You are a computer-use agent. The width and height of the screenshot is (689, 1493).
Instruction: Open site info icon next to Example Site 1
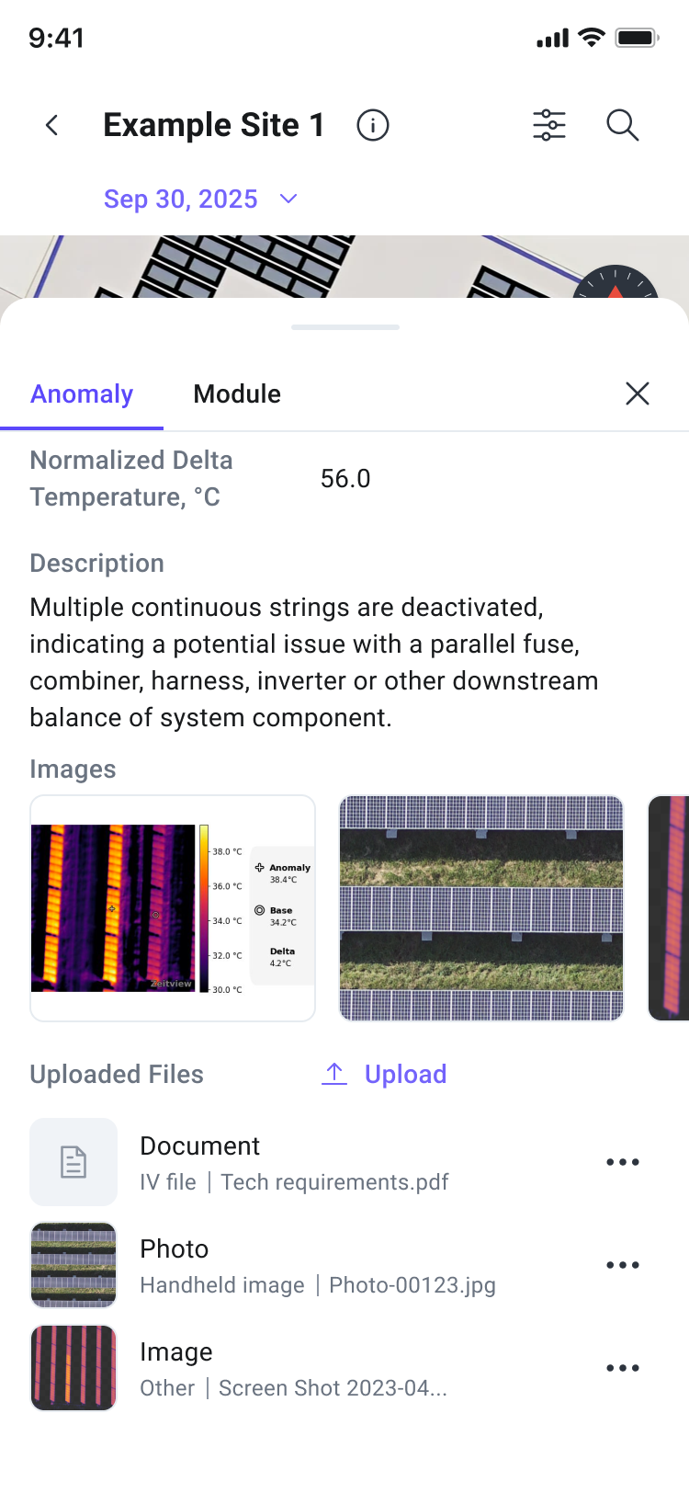tap(373, 125)
